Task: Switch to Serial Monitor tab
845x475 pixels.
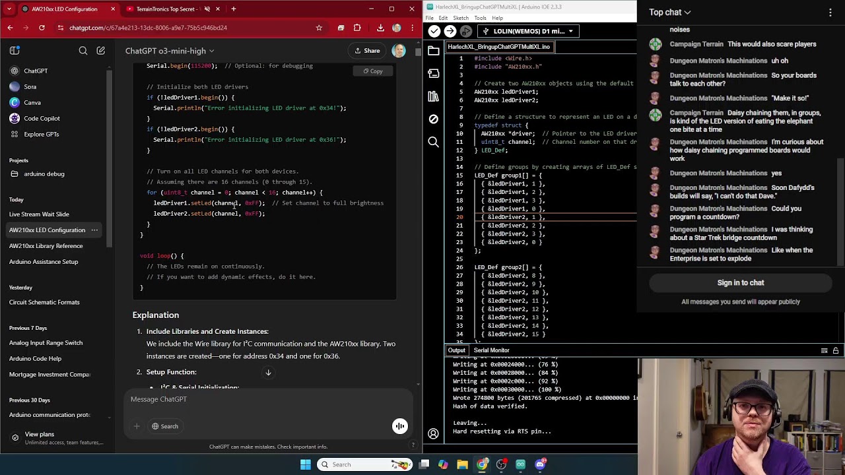Action: (x=491, y=350)
